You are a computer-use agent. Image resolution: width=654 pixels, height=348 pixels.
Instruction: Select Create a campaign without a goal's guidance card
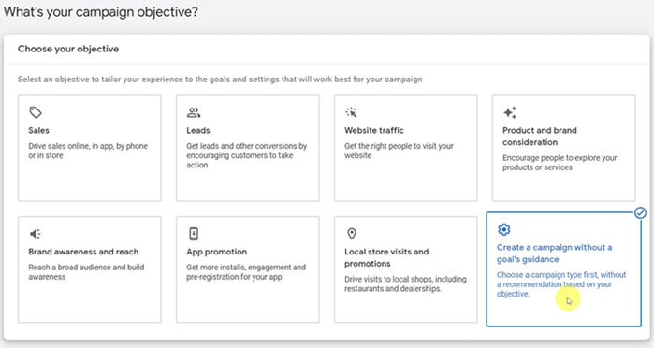click(x=564, y=269)
